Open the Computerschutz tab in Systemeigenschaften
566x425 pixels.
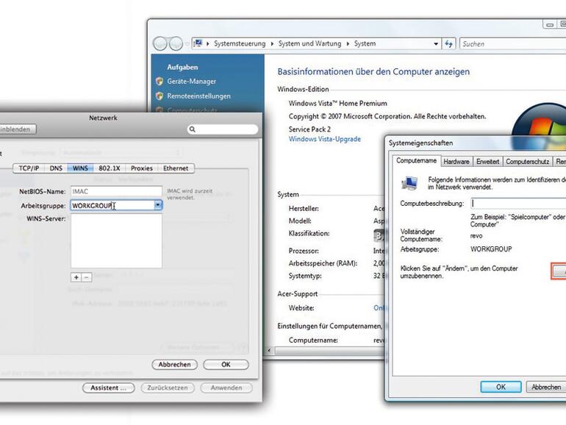[527, 162]
